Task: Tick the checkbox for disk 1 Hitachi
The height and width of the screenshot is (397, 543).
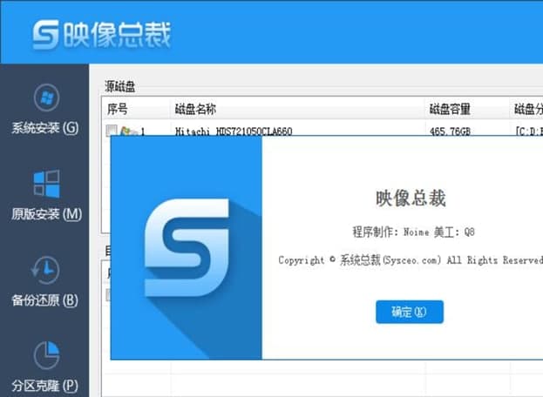Action: (x=112, y=131)
